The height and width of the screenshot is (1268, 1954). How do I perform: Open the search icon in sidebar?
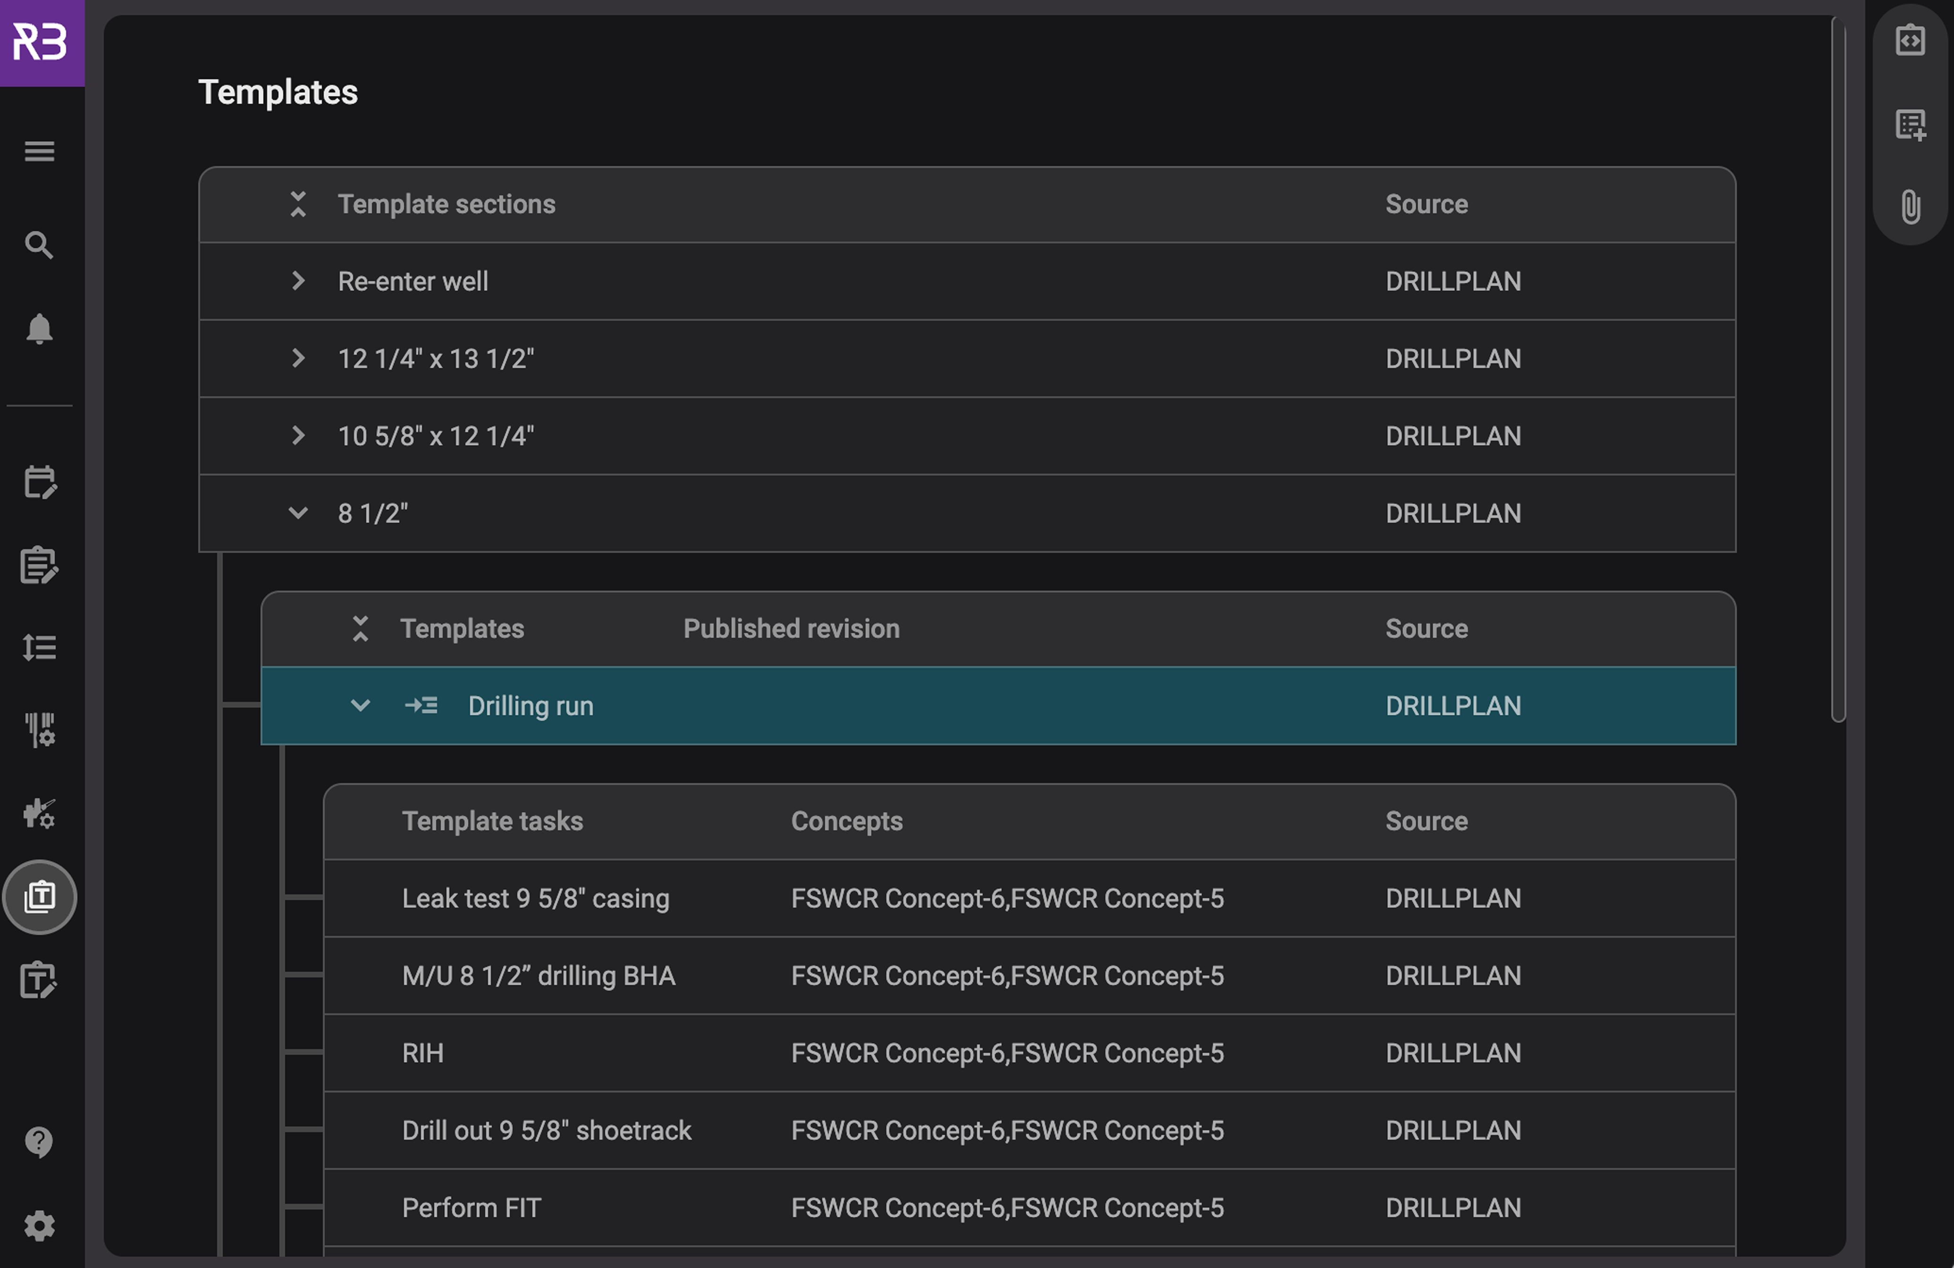pos(39,244)
